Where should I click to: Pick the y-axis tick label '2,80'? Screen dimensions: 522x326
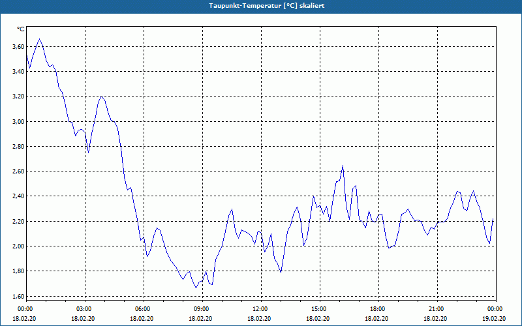(x=18, y=147)
